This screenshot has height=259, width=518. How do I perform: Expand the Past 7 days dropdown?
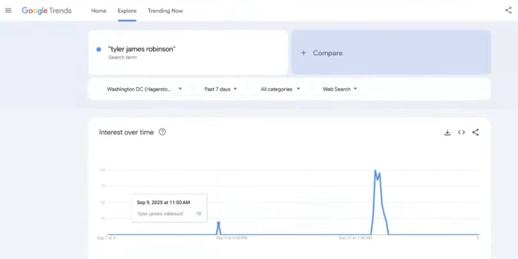pyautogui.click(x=221, y=89)
